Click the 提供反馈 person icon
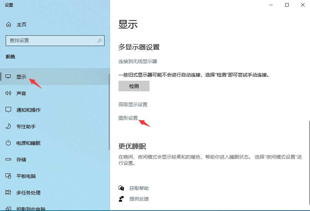Viewport: 310px width, 211px height. coord(121,199)
